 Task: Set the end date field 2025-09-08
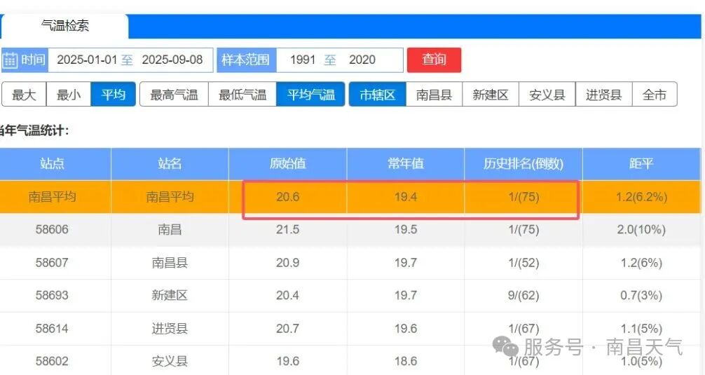172,60
